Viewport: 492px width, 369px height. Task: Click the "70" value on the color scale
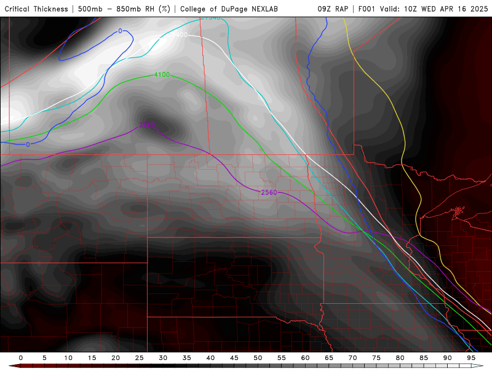(352, 358)
